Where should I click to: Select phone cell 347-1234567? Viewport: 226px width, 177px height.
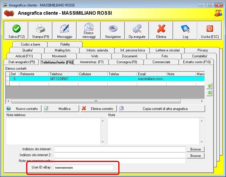63,79
